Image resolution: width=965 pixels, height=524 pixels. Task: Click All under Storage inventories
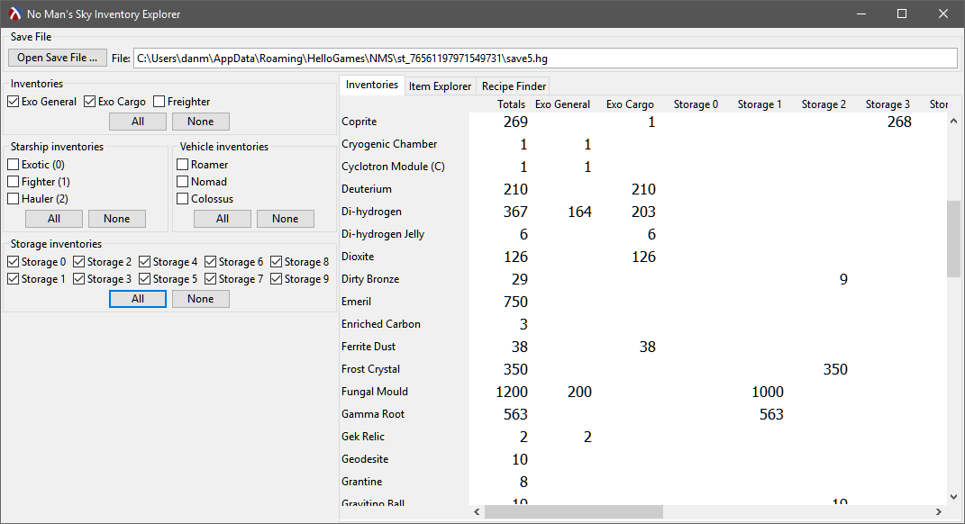click(x=138, y=299)
